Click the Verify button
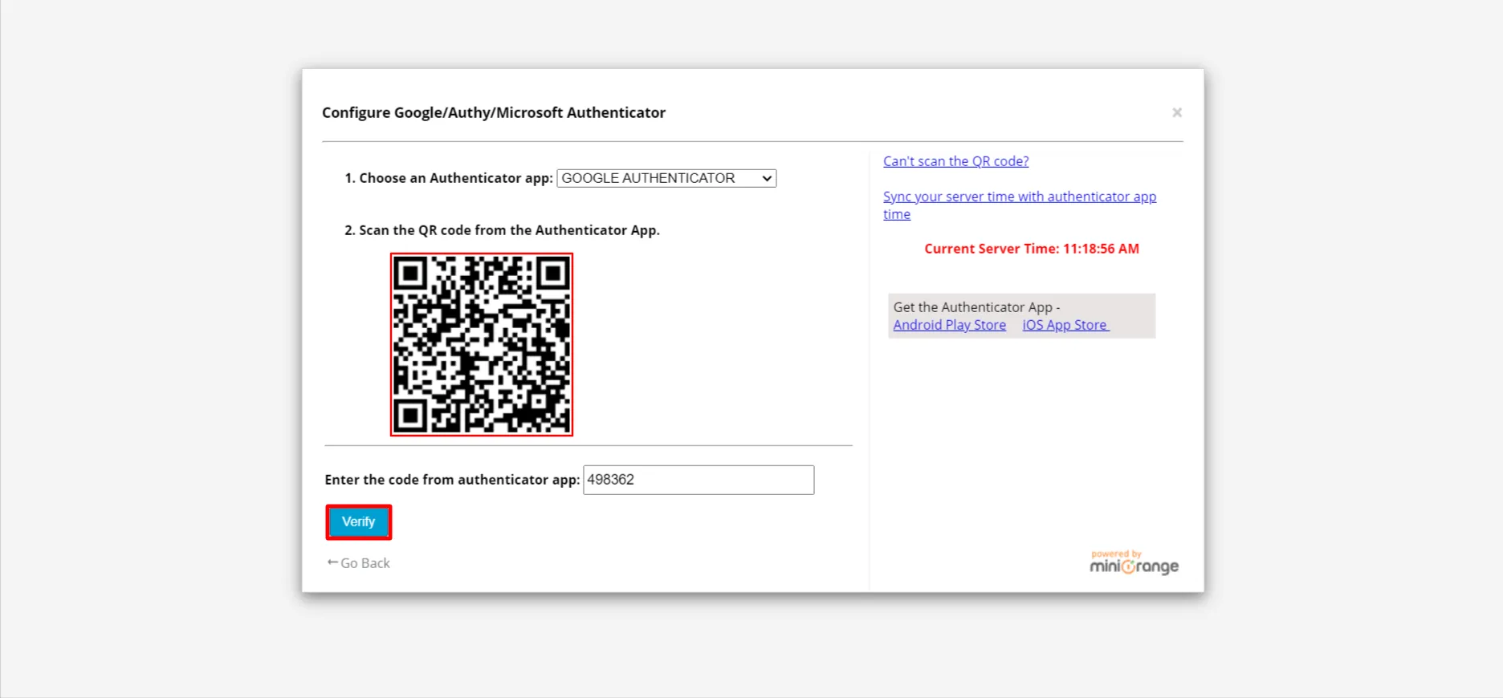 point(359,522)
